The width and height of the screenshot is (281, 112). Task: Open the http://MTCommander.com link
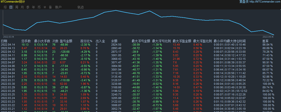click(x=265, y=2)
